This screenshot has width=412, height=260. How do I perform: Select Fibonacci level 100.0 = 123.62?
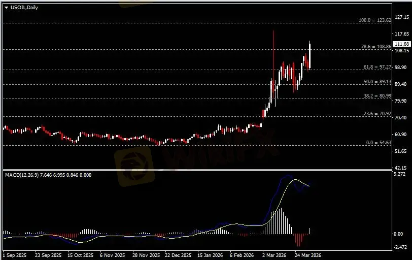pyautogui.click(x=375, y=20)
